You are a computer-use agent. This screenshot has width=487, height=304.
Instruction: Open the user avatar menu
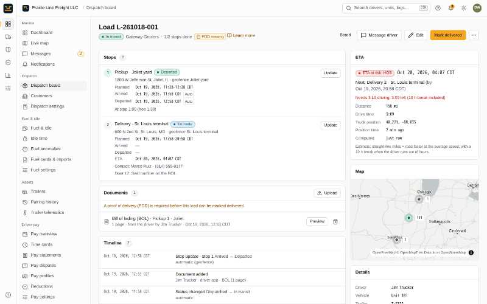477,8
